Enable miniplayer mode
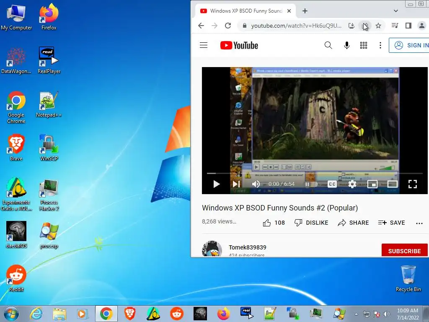The height and width of the screenshot is (322, 429). coord(372,184)
